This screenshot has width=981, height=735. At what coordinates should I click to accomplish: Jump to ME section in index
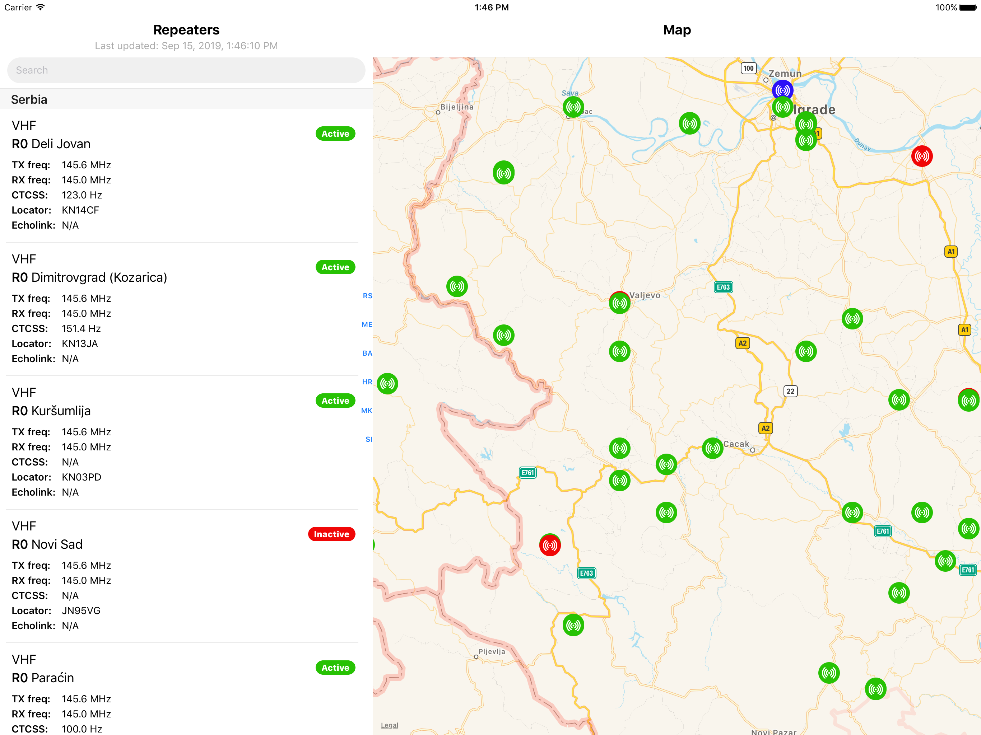(x=367, y=324)
